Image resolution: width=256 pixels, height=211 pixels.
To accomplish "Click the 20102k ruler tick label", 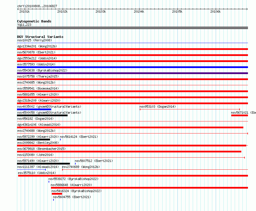I will pos(62,11).
